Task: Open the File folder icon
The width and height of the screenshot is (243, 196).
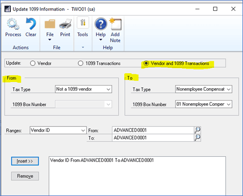Action: click(x=50, y=24)
